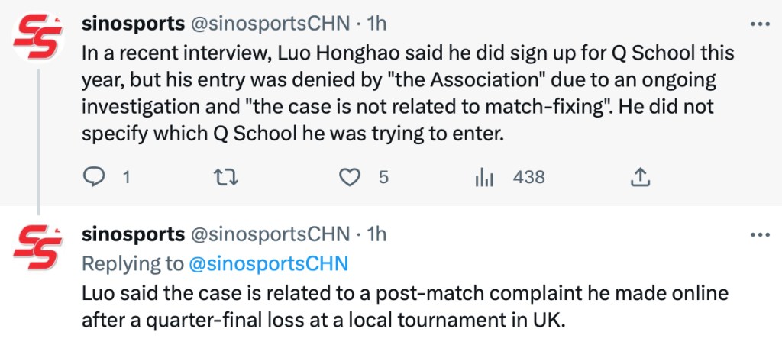This screenshot has height=345, width=782.
Task: Open the sinosports avatar on the first tweet
Action: pyautogui.click(x=38, y=38)
